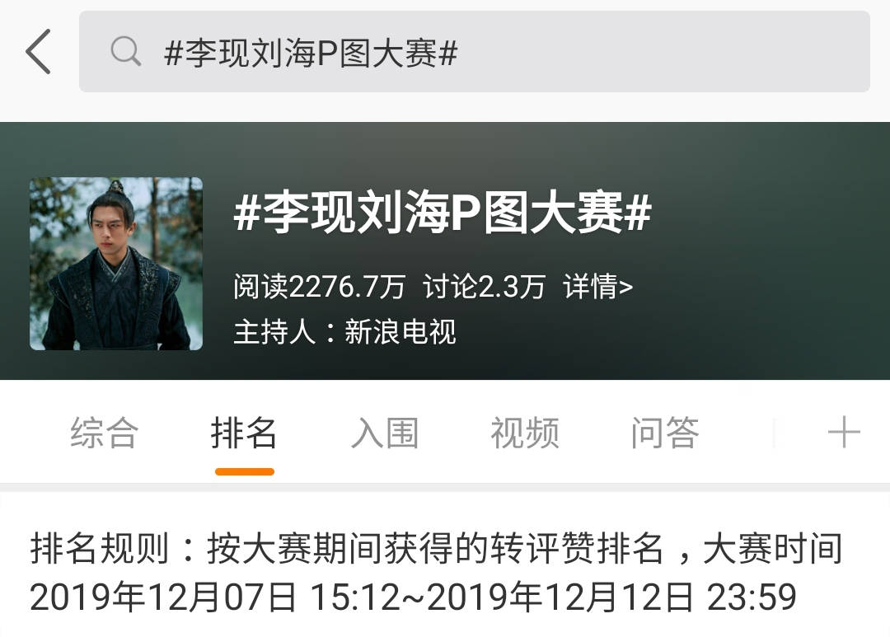890x637 pixels.
Task: Switch to the 入围 tab
Action: pyautogui.click(x=385, y=433)
